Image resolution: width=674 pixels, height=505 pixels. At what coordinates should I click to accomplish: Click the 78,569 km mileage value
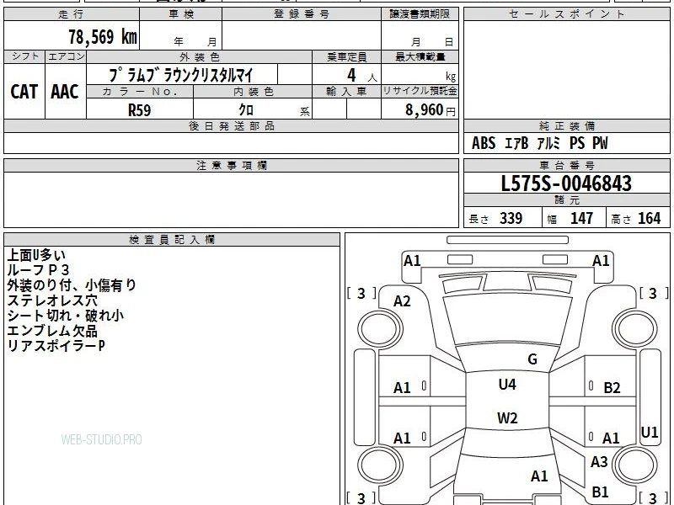(103, 36)
